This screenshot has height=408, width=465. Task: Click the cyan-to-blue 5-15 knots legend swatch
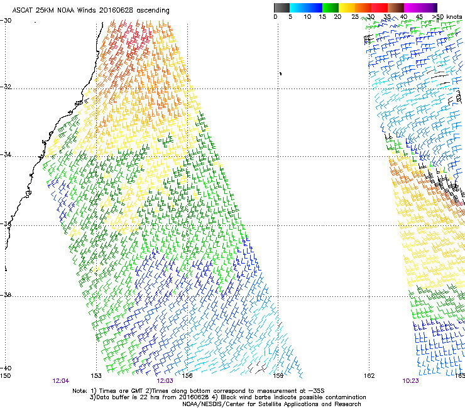click(306, 8)
